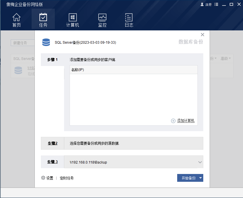Open the 定时任务 schedule link

[x=67, y=178]
